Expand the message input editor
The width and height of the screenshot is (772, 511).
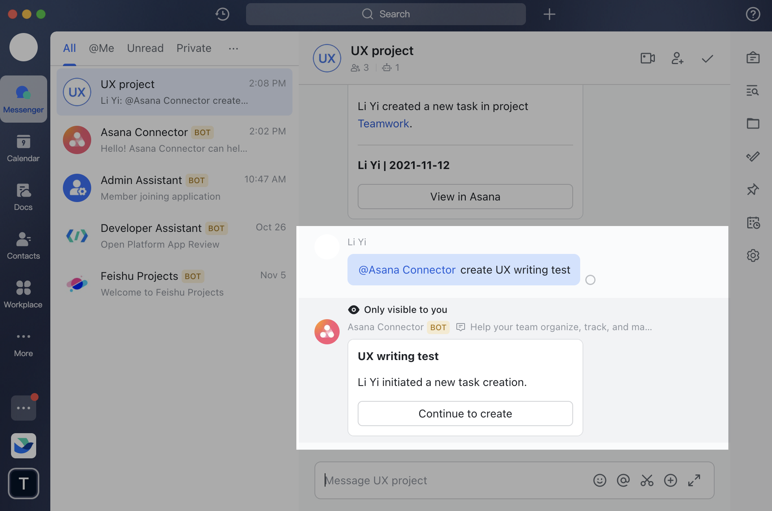point(694,480)
